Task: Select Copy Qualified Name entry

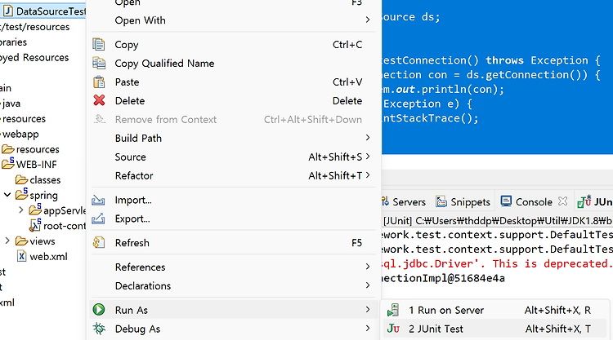Action: (x=234, y=63)
